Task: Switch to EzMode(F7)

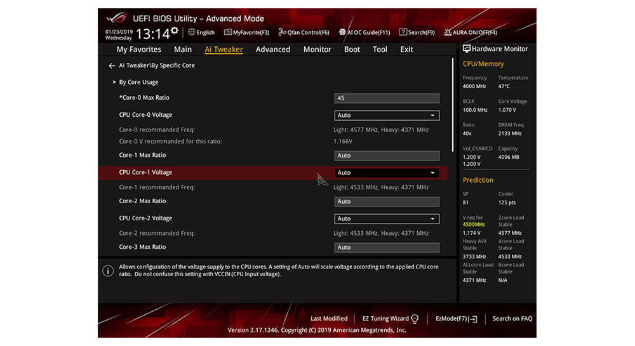Action: click(x=451, y=319)
